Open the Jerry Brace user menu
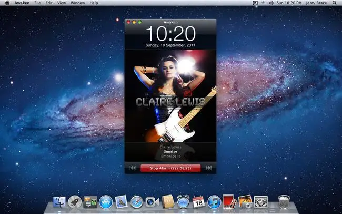This screenshot has height=214, width=342. click(x=316, y=3)
